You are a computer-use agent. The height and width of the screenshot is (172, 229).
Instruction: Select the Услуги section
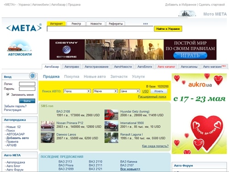coord(138,77)
